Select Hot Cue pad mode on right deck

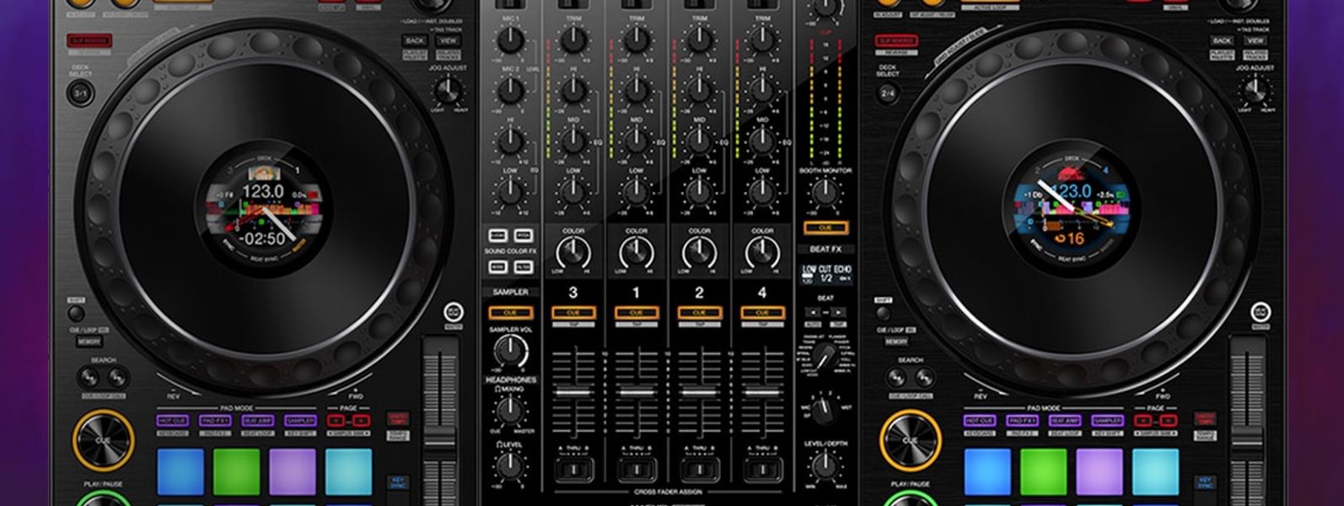click(980, 420)
